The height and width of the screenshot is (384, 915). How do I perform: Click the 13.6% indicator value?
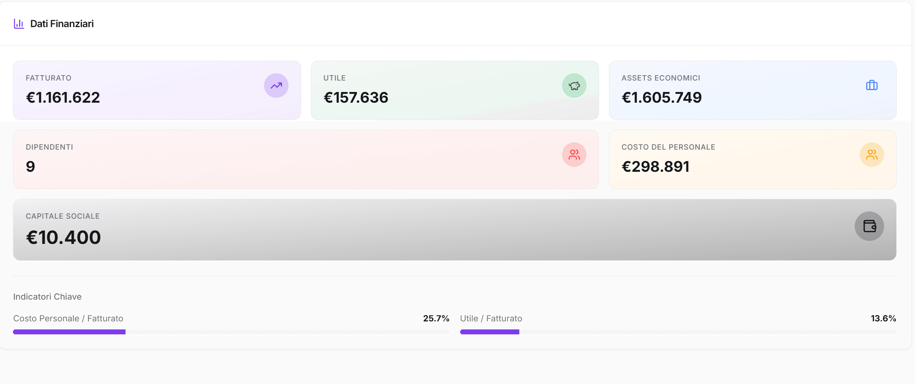[x=883, y=318]
